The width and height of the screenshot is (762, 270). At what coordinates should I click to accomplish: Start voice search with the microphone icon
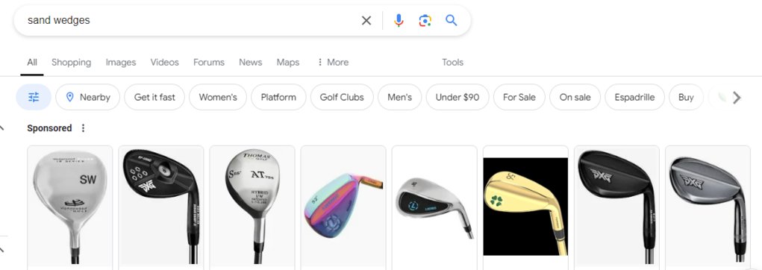coord(399,20)
